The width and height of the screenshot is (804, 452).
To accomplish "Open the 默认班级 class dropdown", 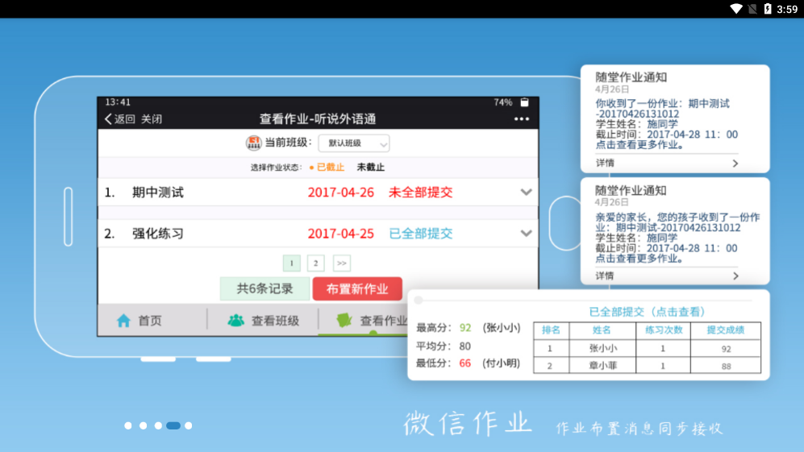I will click(x=354, y=143).
